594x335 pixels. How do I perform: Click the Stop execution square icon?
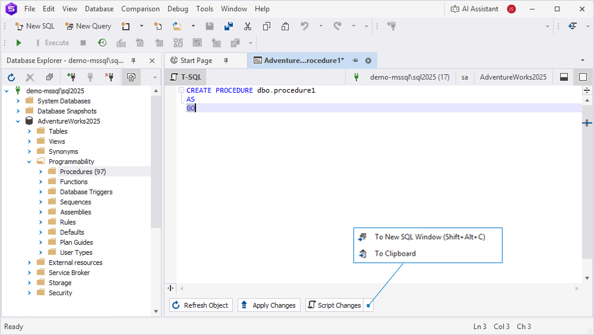[83, 43]
